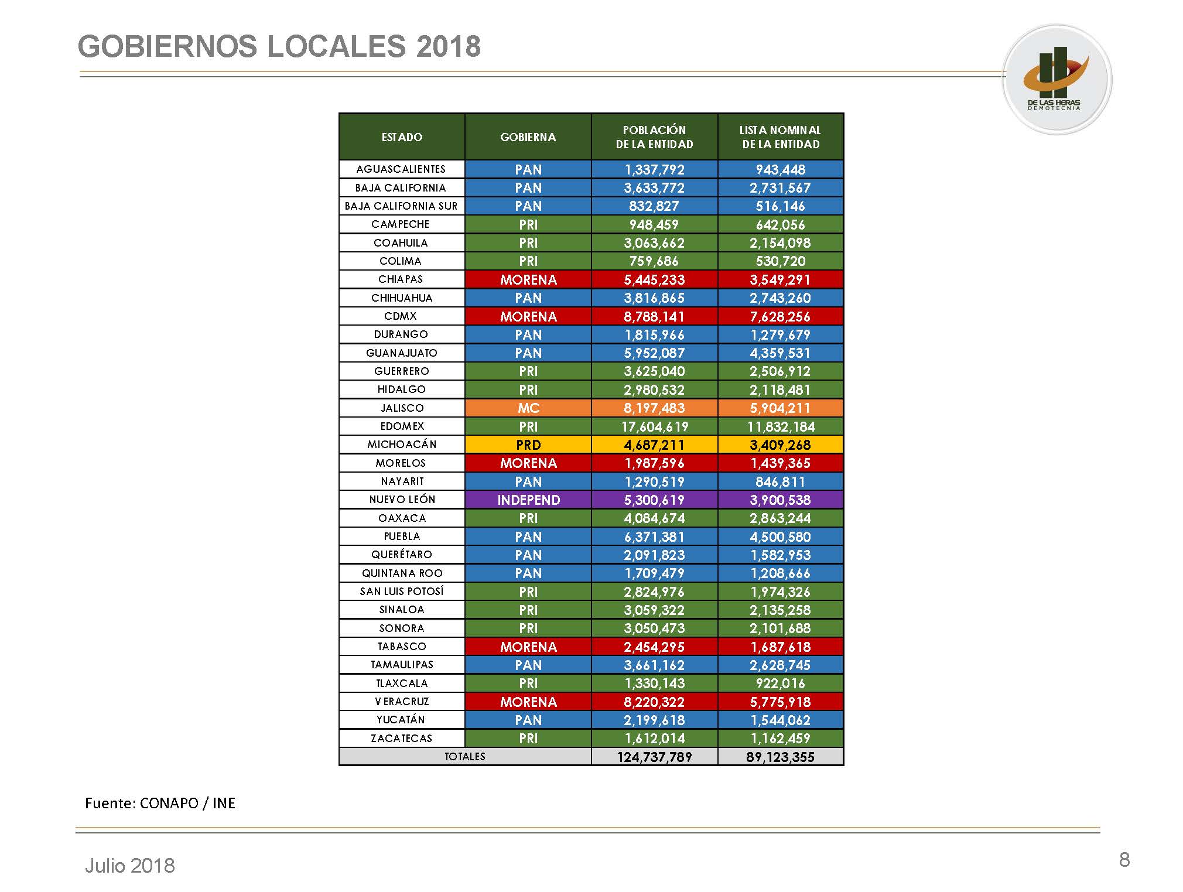Click the Julio 2018 footer text
Viewport: 1183px width, 892px height.
(x=129, y=865)
